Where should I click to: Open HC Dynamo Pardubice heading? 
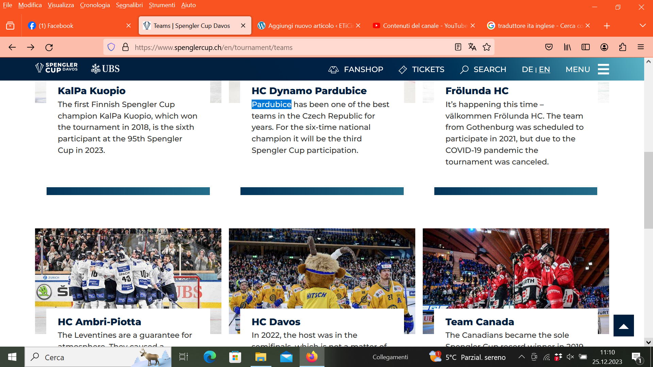point(309,91)
